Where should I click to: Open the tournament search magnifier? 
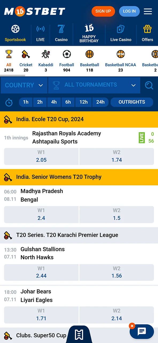[149, 85]
